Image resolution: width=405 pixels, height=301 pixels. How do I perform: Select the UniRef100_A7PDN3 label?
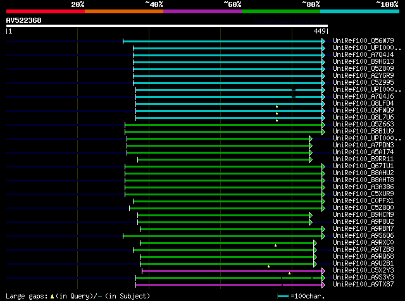363,145
